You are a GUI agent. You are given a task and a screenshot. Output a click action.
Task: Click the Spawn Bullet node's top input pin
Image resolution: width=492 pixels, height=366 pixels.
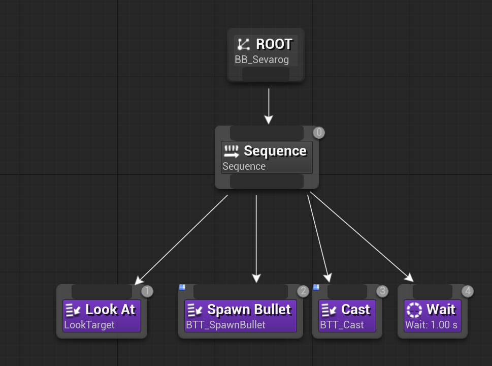click(241, 292)
